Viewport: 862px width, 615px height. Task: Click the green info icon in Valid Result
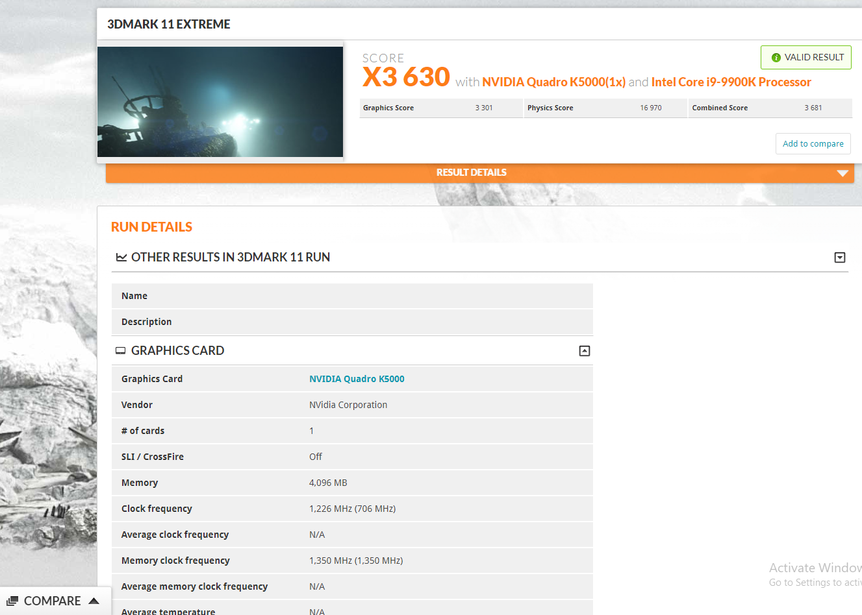(776, 58)
